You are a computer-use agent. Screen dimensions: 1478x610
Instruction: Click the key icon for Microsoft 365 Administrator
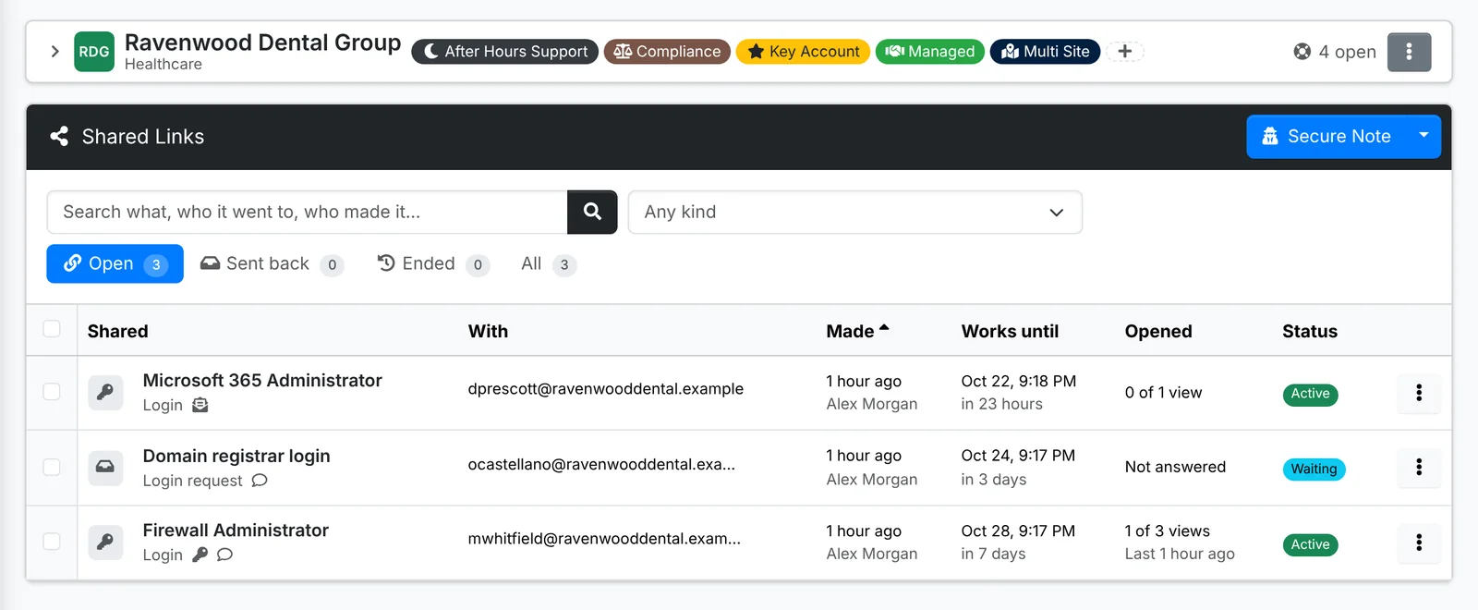(105, 392)
